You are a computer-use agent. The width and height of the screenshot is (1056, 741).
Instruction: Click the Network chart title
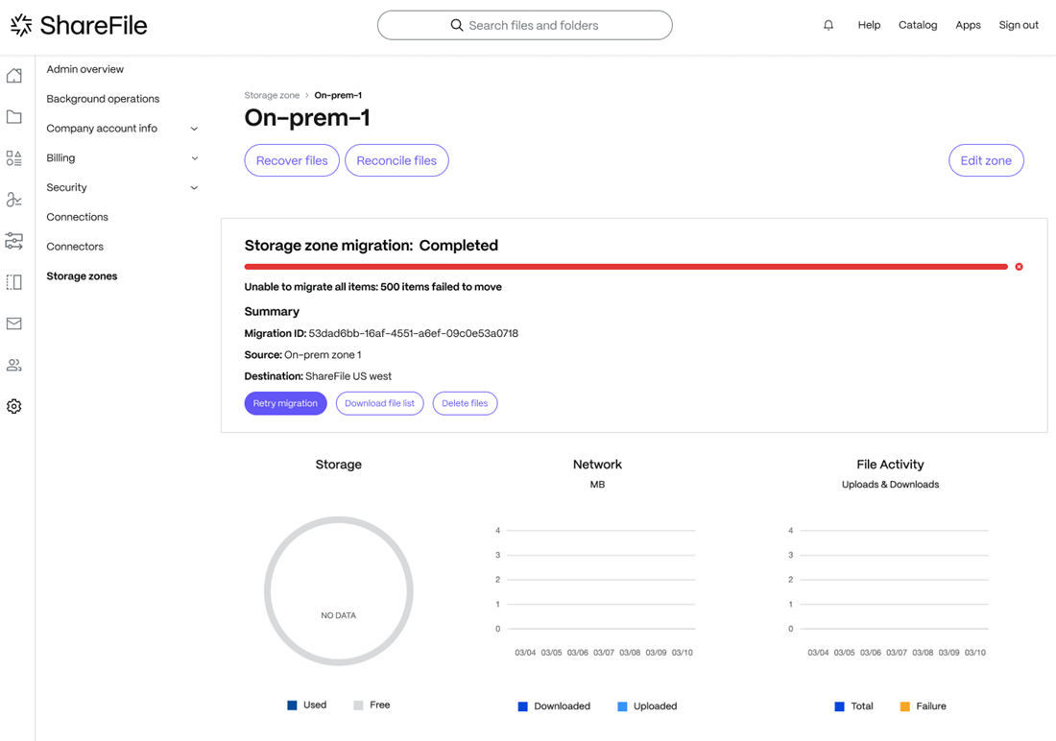[x=597, y=465]
